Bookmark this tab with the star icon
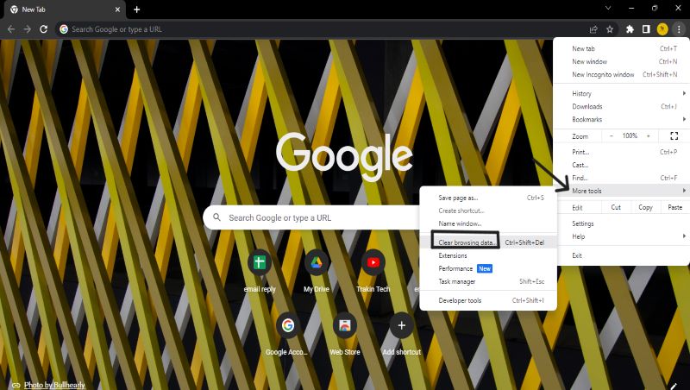 610,29
